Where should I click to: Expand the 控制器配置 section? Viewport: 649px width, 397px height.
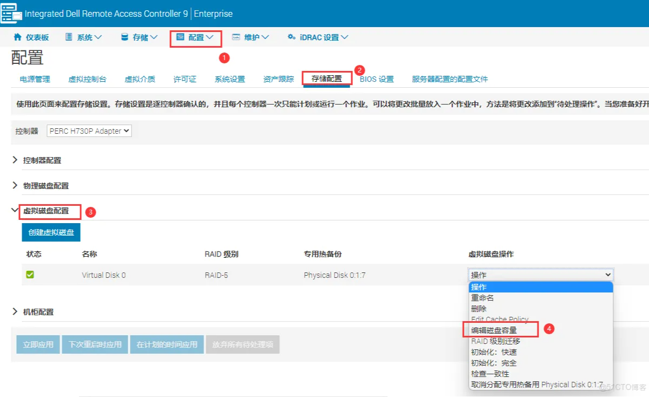(15, 160)
